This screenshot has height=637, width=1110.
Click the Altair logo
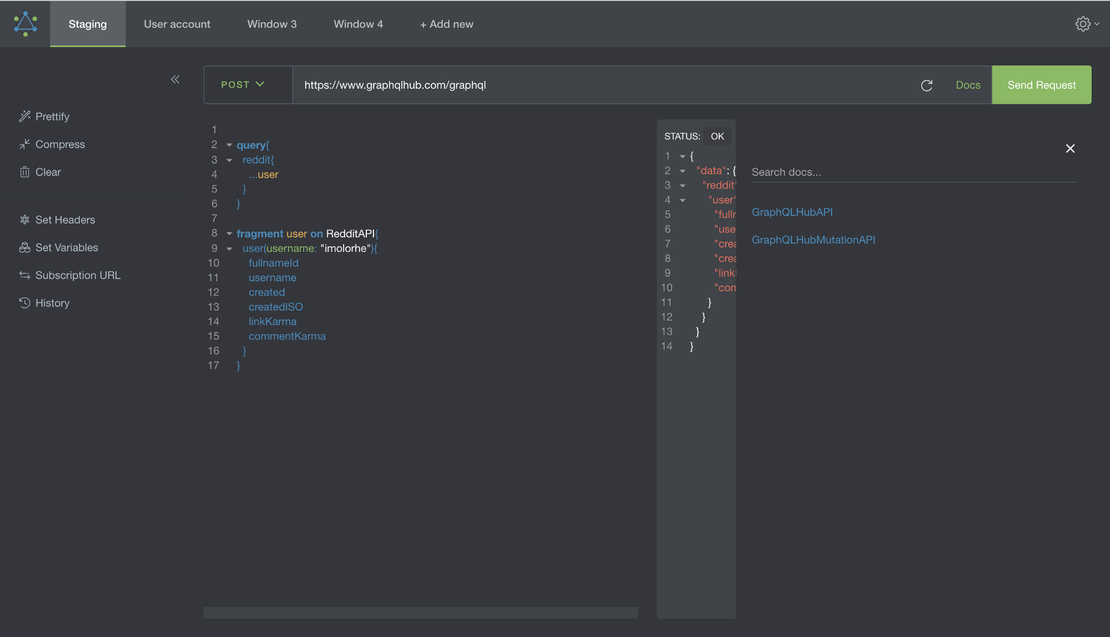(x=24, y=23)
